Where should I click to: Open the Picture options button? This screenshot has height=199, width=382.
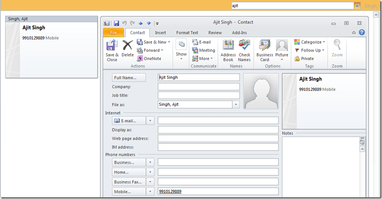pyautogui.click(x=282, y=50)
